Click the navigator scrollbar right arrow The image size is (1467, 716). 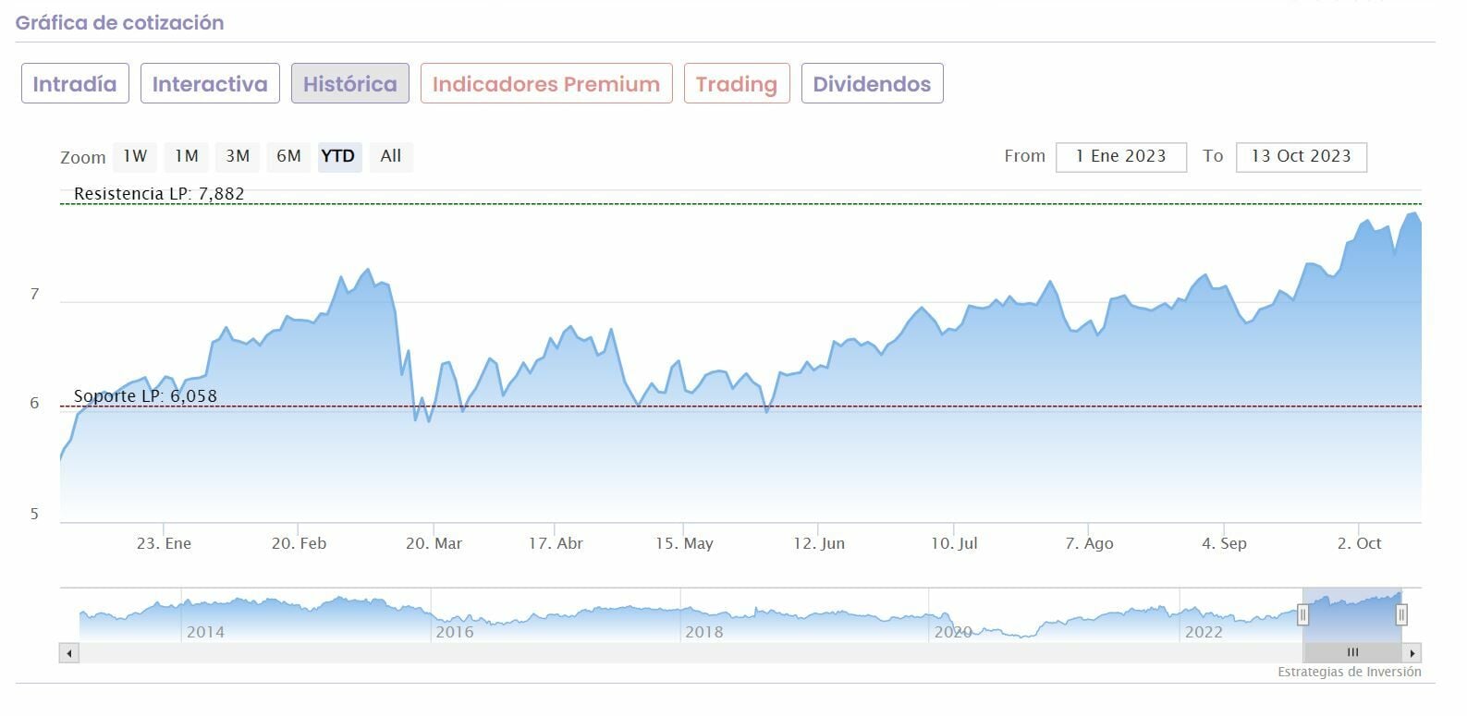tap(1412, 653)
